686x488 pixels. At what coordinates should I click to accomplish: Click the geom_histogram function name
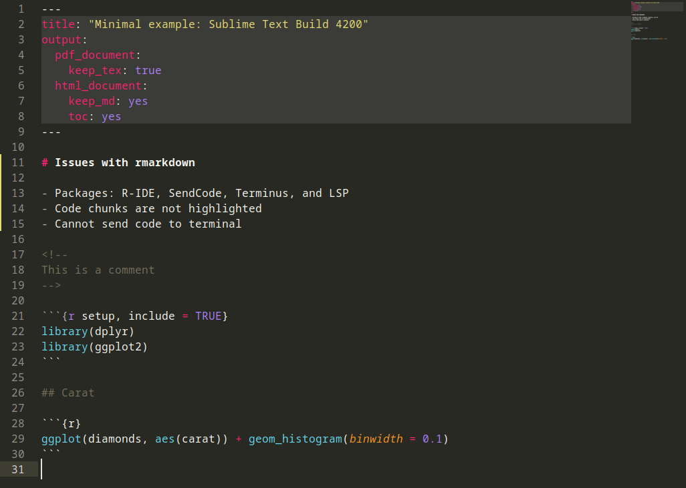coord(295,439)
